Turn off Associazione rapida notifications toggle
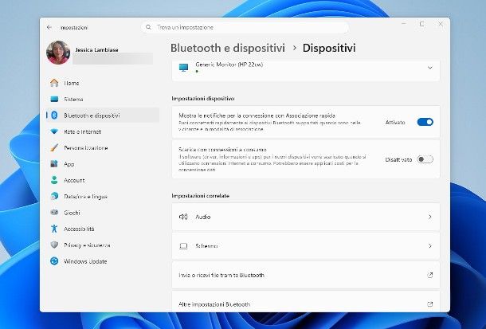Image resolution: width=486 pixels, height=329 pixels. pos(425,122)
